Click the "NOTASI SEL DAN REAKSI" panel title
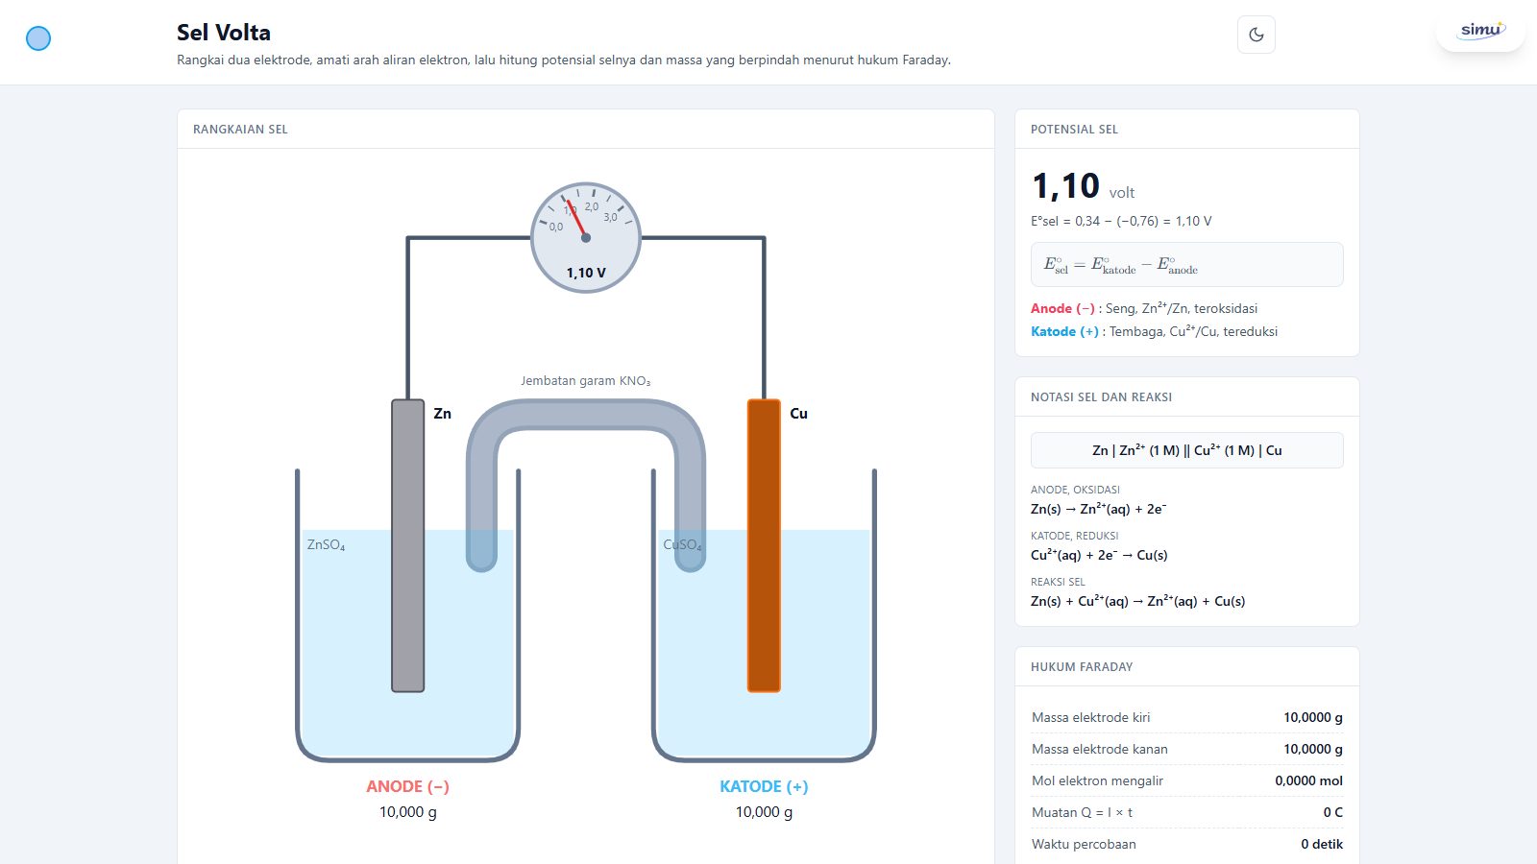 coord(1101,397)
